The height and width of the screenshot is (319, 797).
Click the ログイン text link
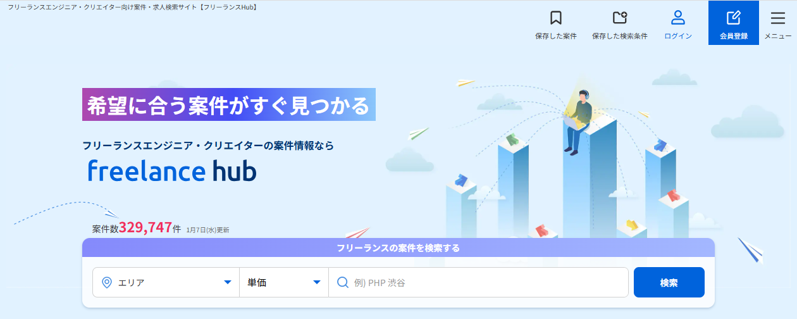(678, 36)
